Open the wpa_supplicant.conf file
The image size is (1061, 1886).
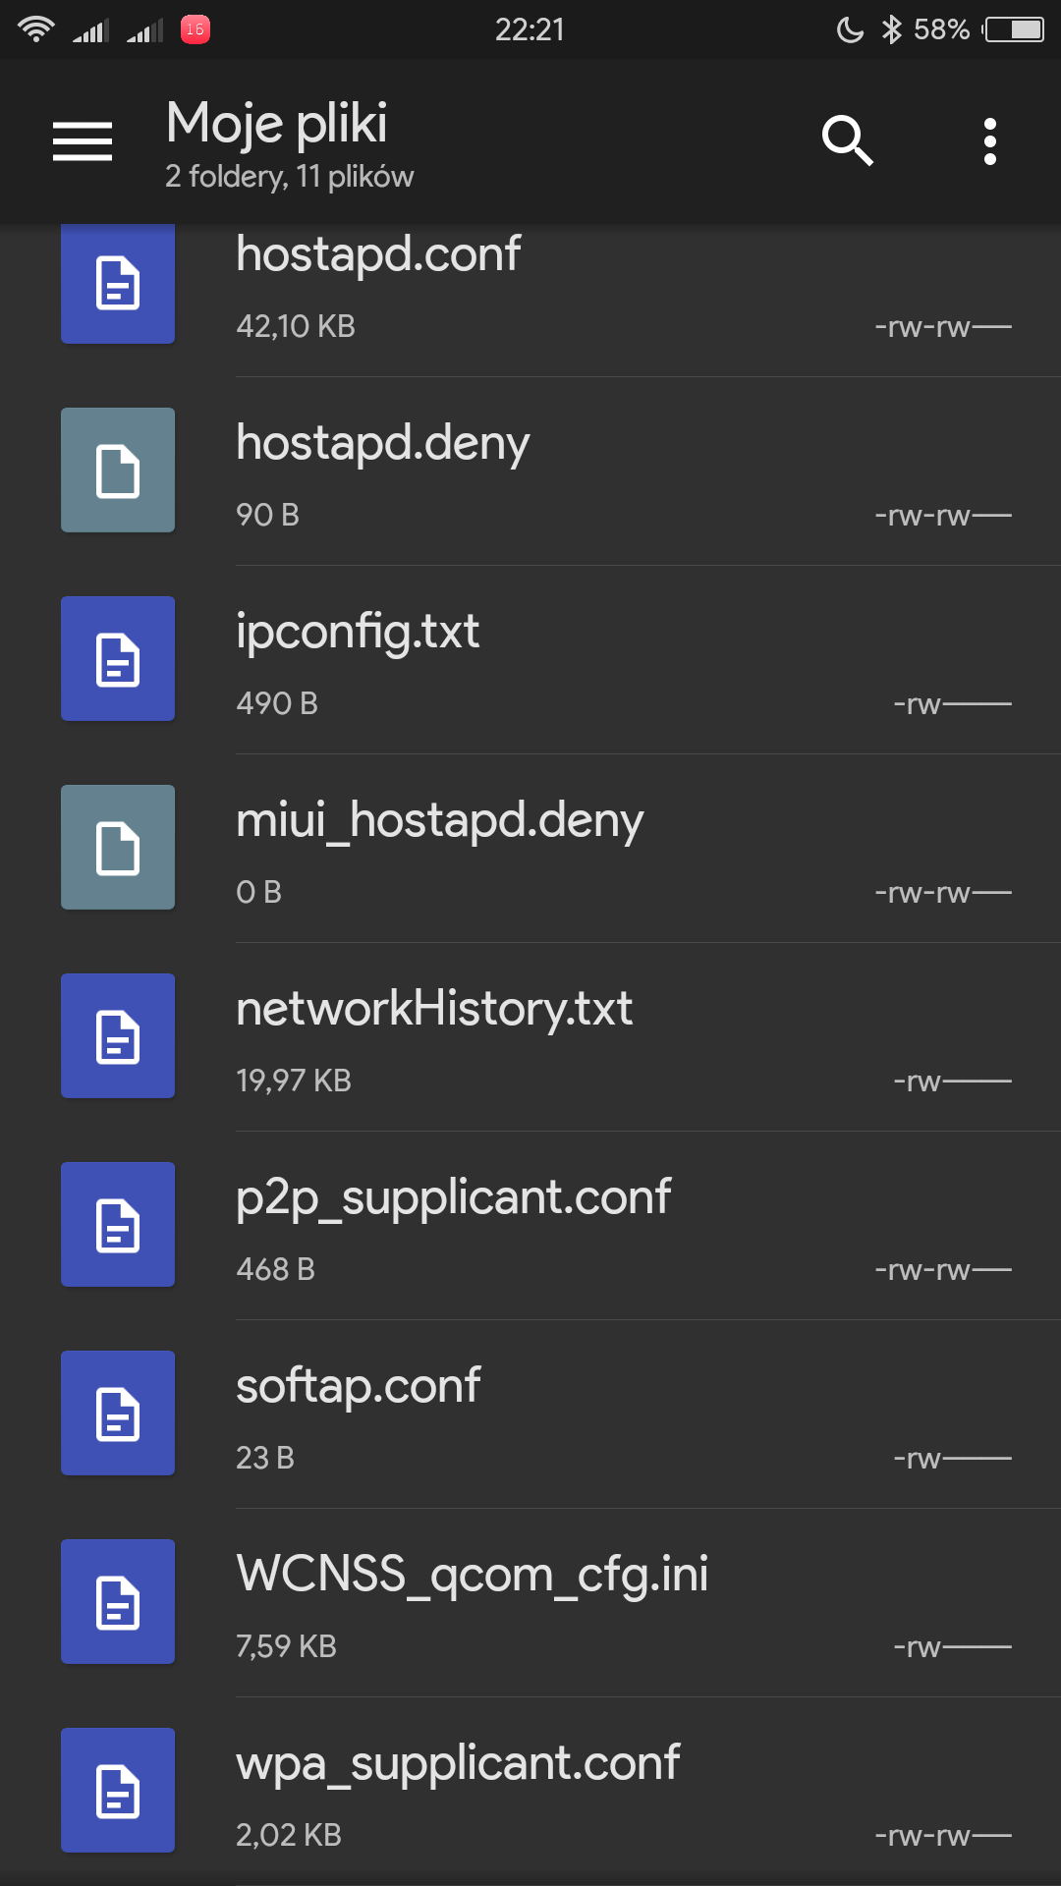pyautogui.click(x=458, y=1763)
